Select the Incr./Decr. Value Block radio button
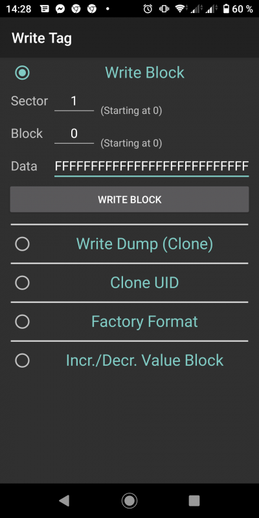The image size is (259, 518). (22, 361)
